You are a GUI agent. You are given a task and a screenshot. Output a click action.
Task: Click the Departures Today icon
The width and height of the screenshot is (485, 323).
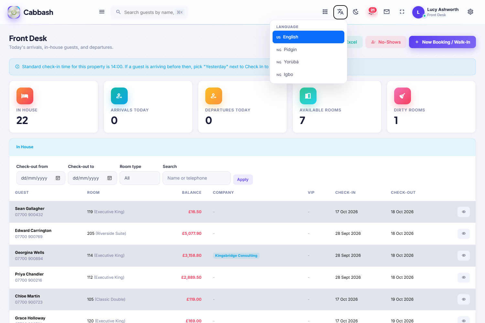point(214,96)
